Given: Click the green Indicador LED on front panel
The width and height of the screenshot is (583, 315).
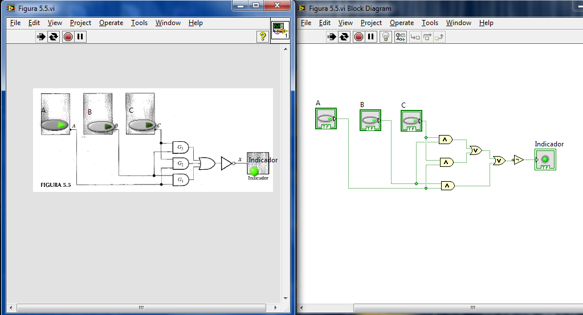Looking at the screenshot, I should point(254,171).
